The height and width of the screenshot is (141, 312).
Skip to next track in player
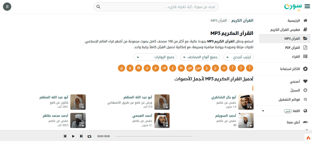81,136
